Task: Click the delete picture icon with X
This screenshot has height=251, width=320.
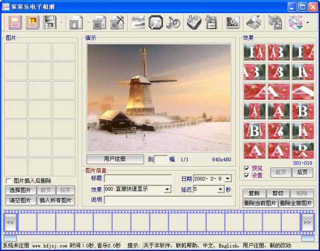Action: (x=117, y=22)
